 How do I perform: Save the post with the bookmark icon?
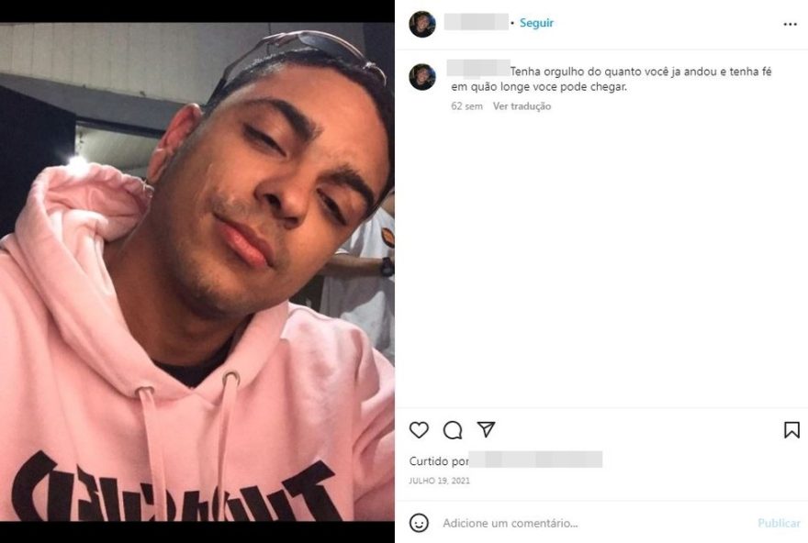pyautogui.click(x=791, y=430)
